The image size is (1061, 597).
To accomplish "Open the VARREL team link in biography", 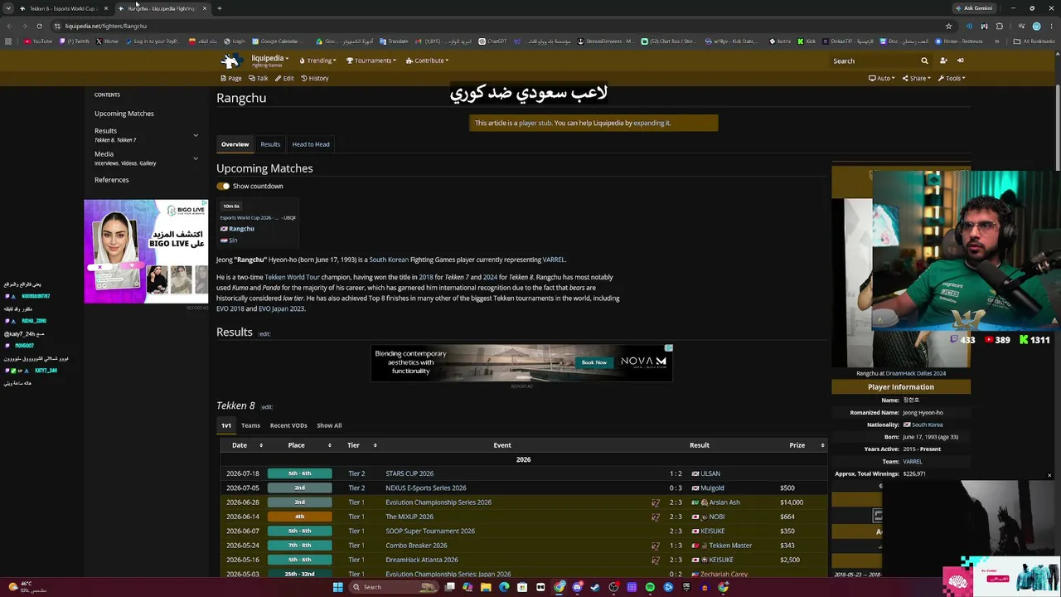I will 553,260.
